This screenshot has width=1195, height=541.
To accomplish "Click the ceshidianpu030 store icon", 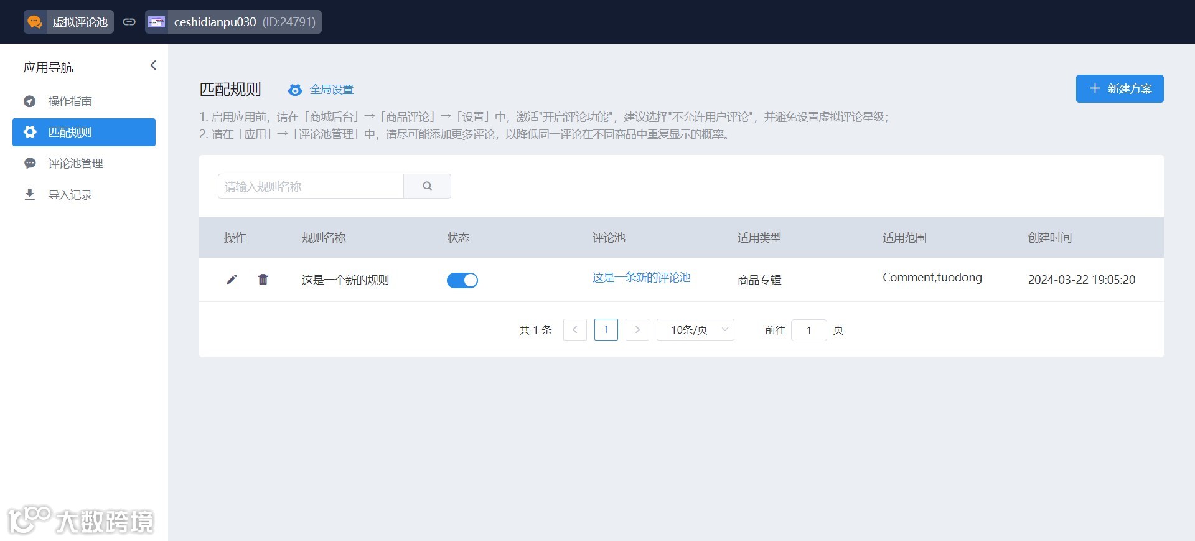I will (x=156, y=22).
